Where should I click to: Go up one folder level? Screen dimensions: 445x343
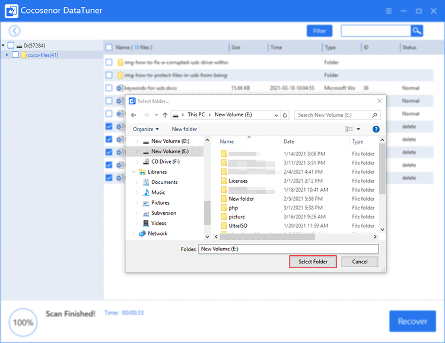(x=165, y=115)
